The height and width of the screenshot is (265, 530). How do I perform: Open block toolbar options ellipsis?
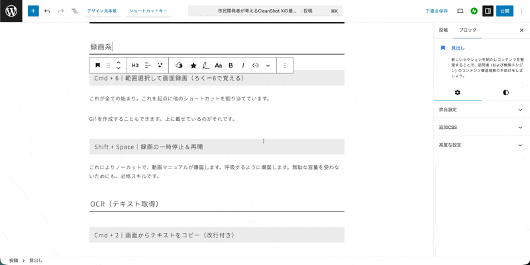click(x=285, y=65)
